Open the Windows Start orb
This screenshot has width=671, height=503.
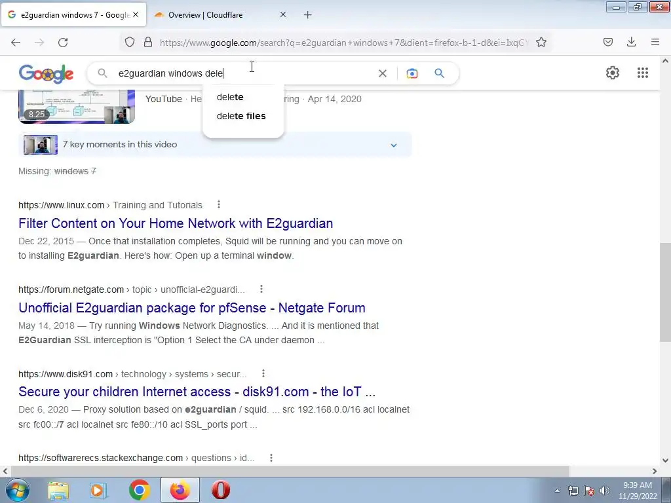[16, 490]
